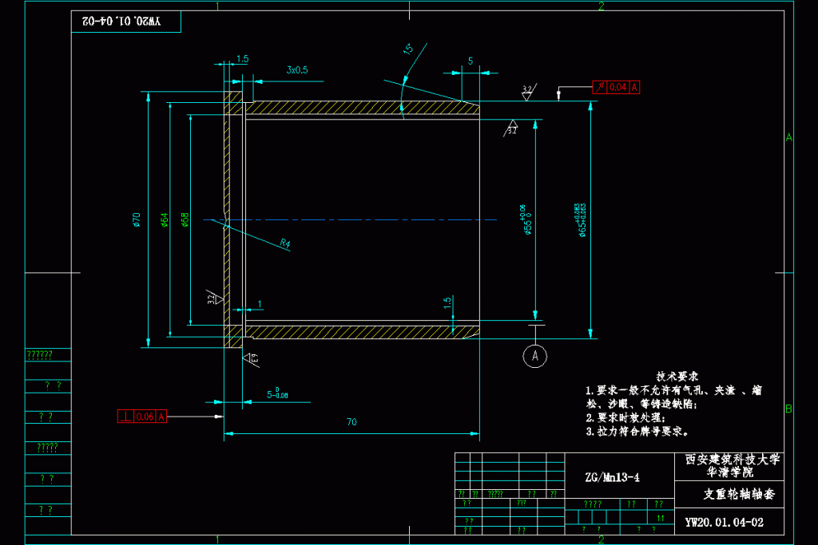Click the 技术要求 heading text
Screen dimensions: 818x545
pyautogui.click(x=677, y=376)
